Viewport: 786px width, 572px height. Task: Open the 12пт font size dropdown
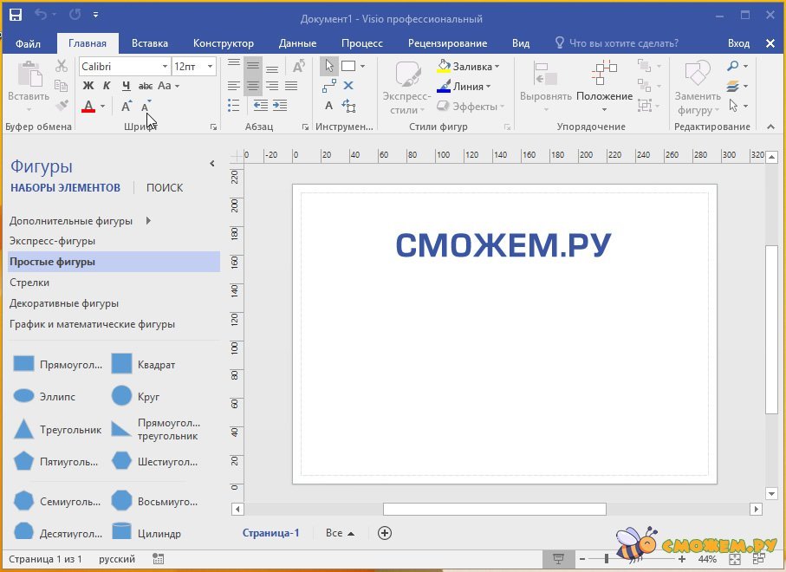211,66
